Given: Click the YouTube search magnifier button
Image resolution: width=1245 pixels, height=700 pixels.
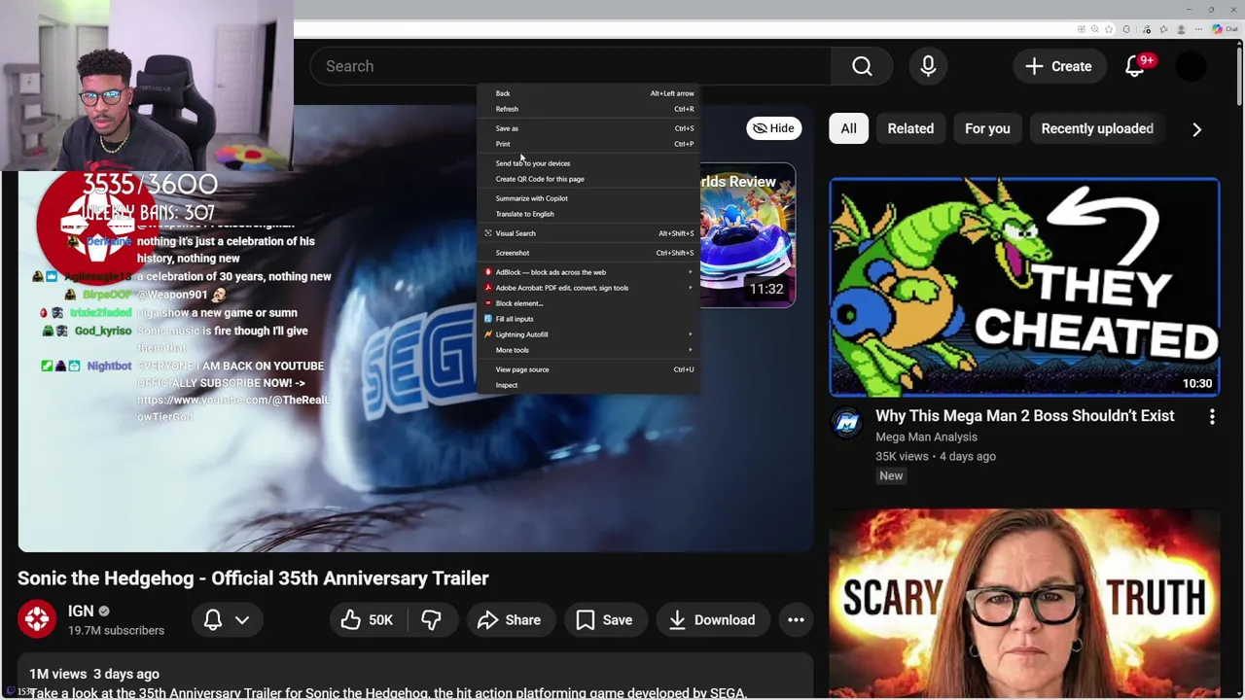Looking at the screenshot, I should [x=862, y=66].
